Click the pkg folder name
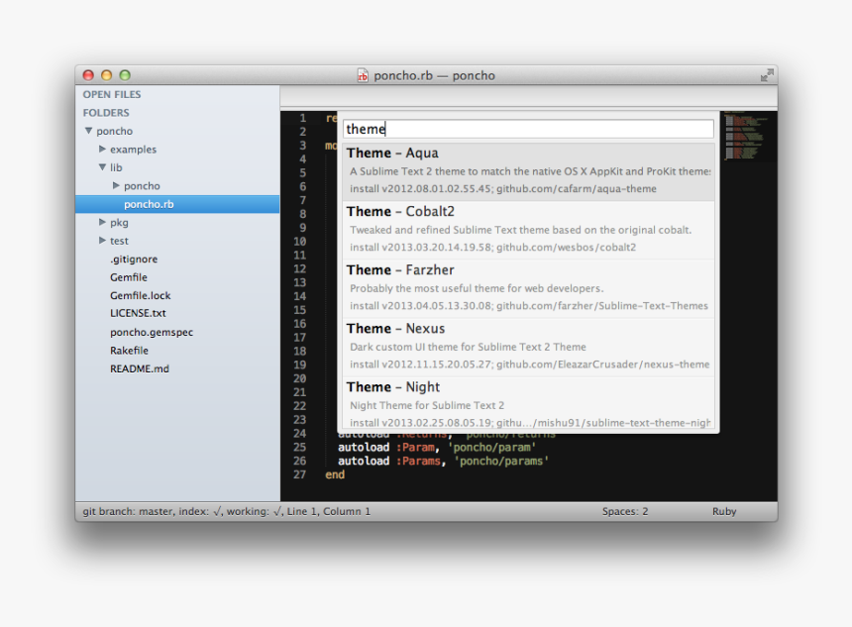The image size is (852, 627). click(x=119, y=223)
